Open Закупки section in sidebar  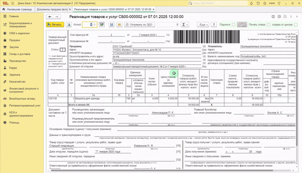pyautogui.click(x=14, y=47)
